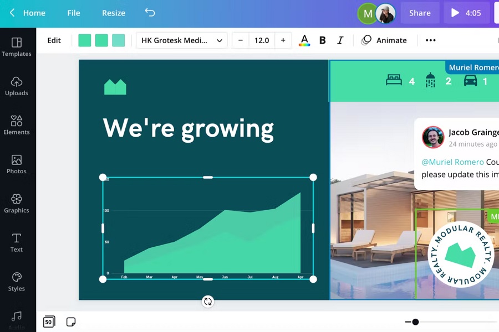
Task: Toggle italic text formatting
Action: click(x=340, y=40)
